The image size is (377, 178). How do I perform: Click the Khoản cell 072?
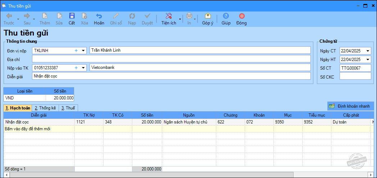pos(259,122)
